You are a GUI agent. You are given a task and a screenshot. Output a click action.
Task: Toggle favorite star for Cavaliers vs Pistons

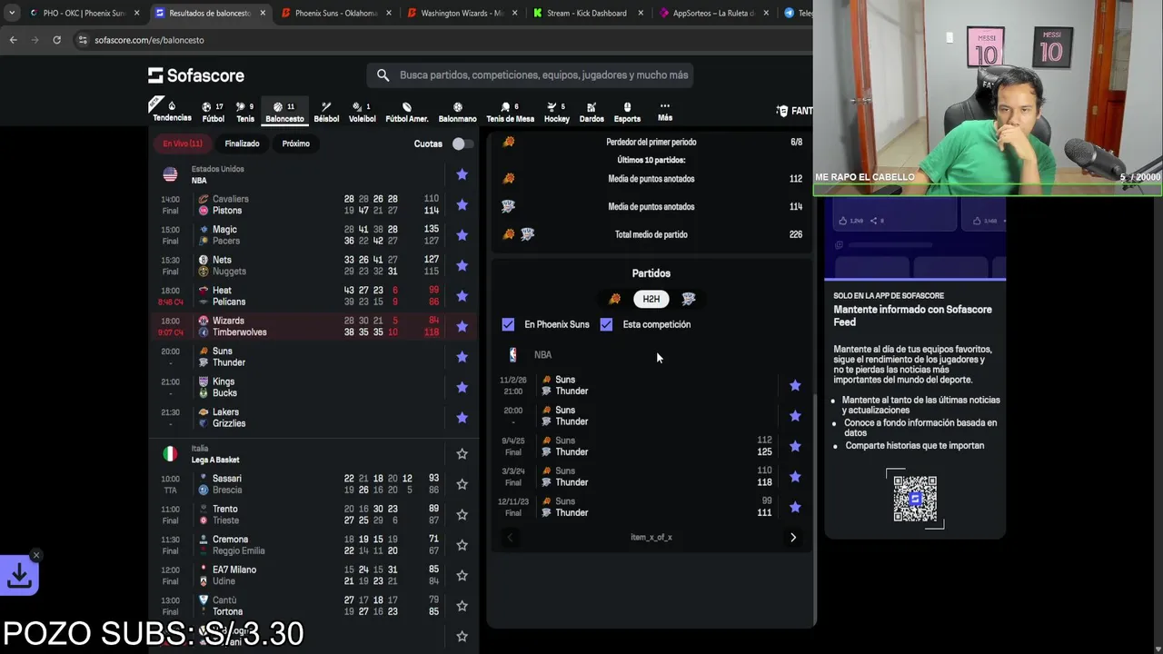pyautogui.click(x=462, y=204)
